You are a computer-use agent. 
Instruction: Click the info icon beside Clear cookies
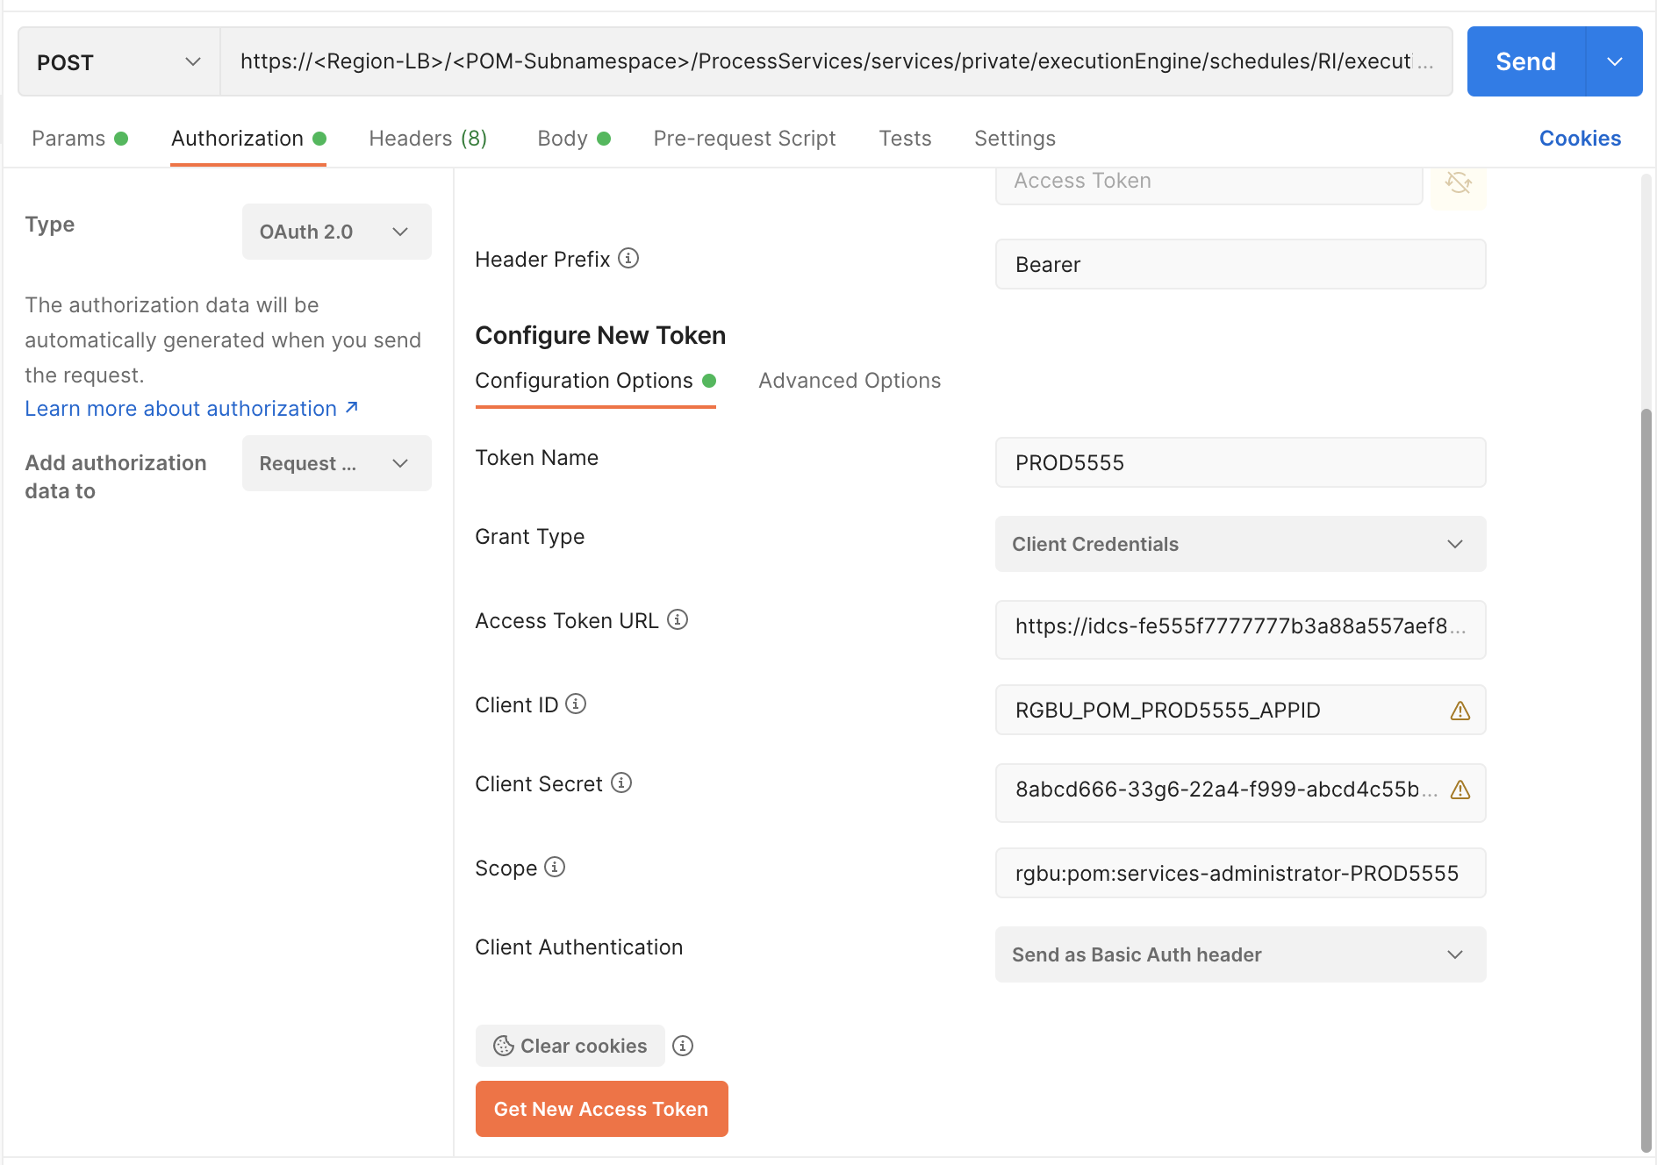(683, 1045)
